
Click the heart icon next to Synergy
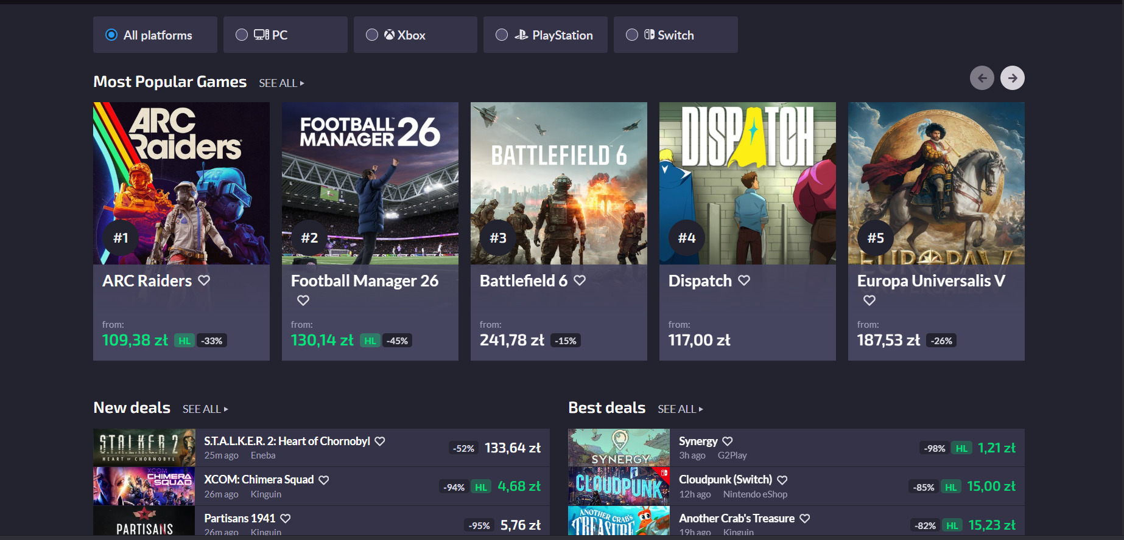728,441
